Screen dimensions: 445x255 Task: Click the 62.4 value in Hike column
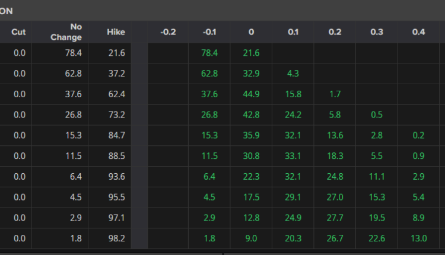click(x=117, y=94)
